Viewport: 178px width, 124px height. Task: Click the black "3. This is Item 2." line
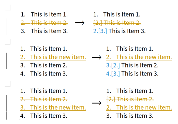[x=43, y=66]
